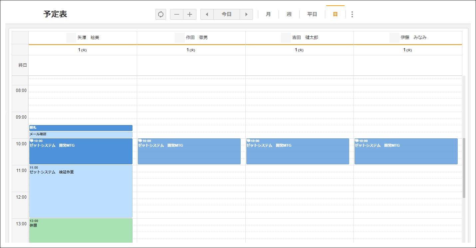Viewport: 476px width, 248px height.
Task: Open 伊藤 みなみ's 開発MTG event
Action: [x=406, y=151]
